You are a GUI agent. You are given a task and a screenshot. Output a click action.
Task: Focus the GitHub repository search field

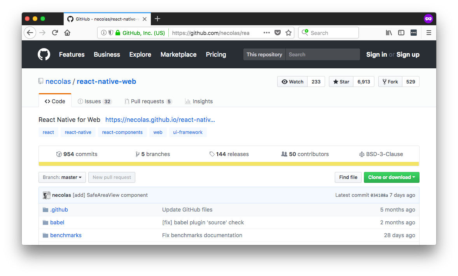coord(322,54)
